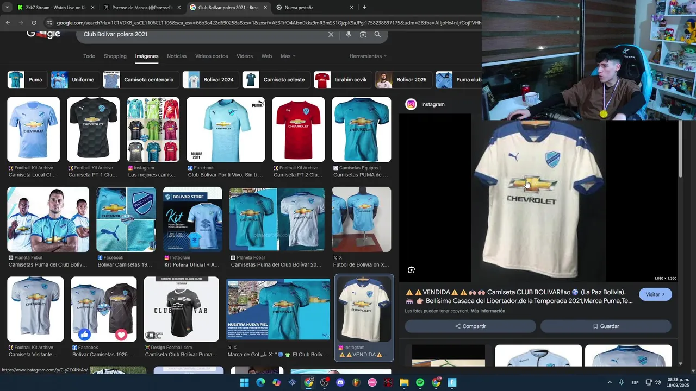Select the Shopping search filter
The height and width of the screenshot is (391, 696).
point(115,56)
